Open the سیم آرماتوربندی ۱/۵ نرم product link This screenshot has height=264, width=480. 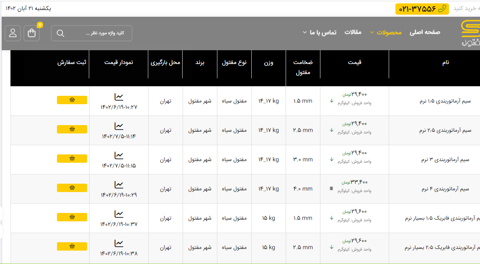(446, 101)
